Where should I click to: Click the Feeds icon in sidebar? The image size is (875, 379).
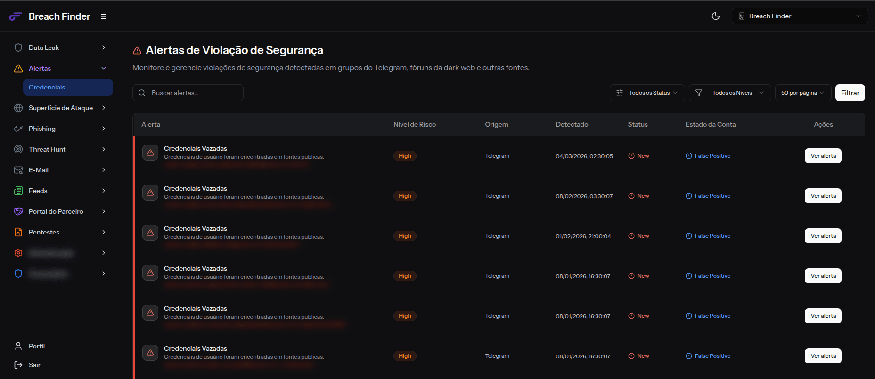(18, 191)
